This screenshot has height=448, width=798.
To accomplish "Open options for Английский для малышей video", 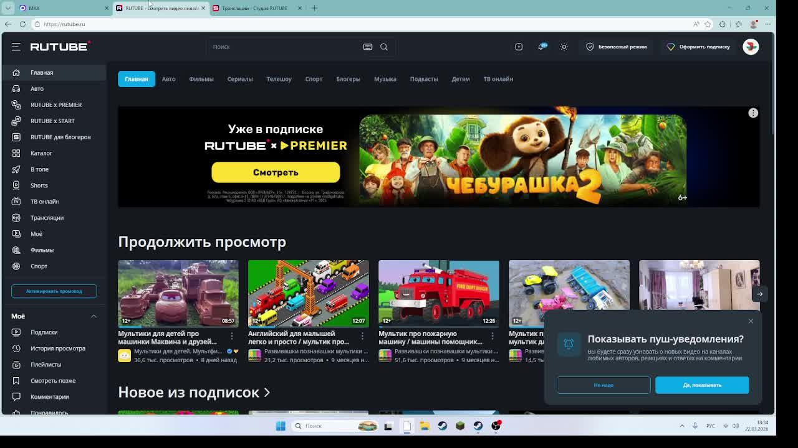I will pos(362,336).
